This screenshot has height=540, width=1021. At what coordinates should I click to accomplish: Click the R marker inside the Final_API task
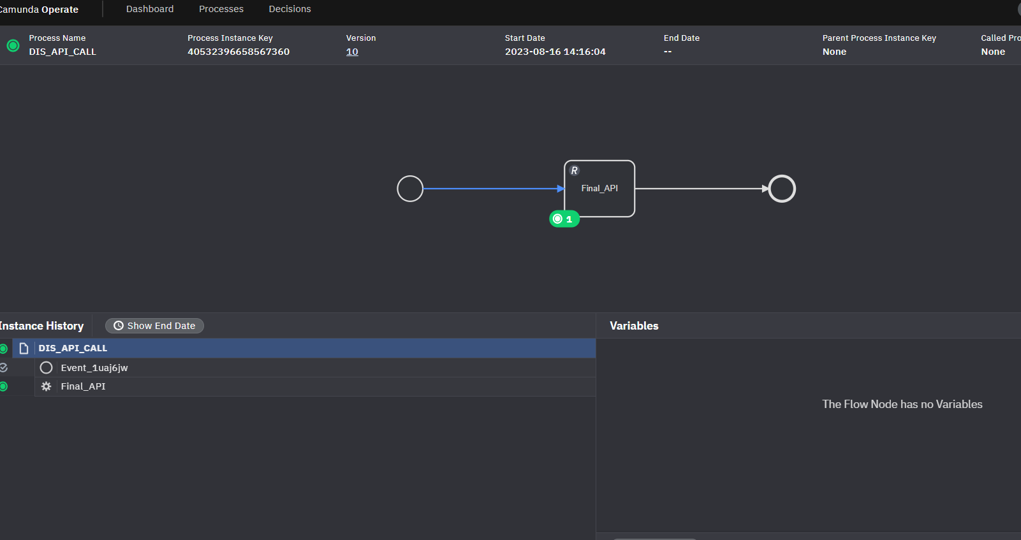[x=574, y=171]
